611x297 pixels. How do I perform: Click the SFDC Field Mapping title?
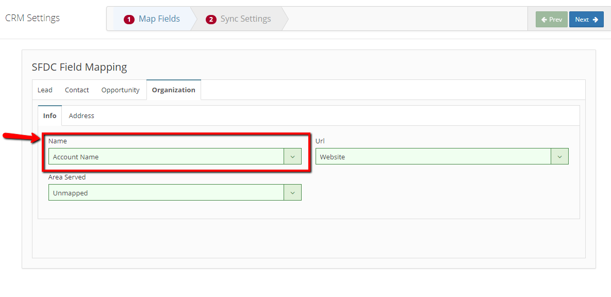coord(79,67)
